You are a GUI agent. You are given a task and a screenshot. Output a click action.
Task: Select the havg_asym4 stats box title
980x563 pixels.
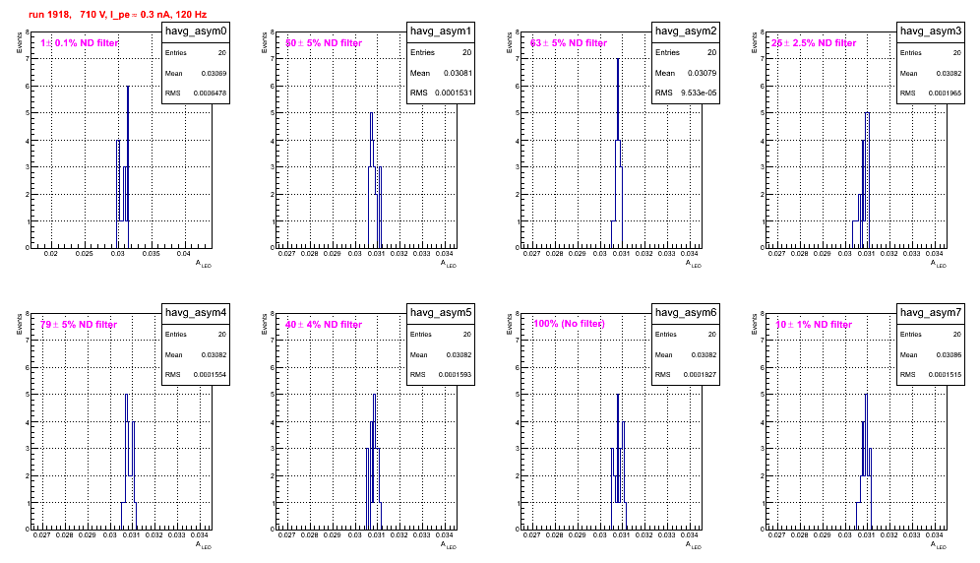[196, 313]
